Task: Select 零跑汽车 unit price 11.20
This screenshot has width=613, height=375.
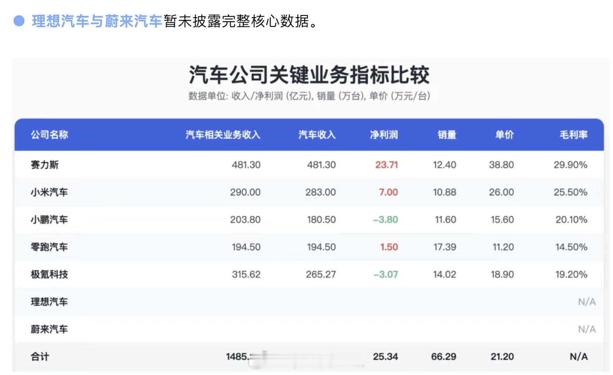Action: pos(503,247)
